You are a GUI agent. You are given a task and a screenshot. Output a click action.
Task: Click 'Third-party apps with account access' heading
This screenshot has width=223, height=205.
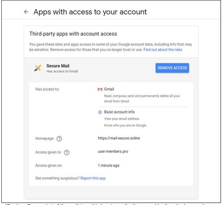point(73,34)
